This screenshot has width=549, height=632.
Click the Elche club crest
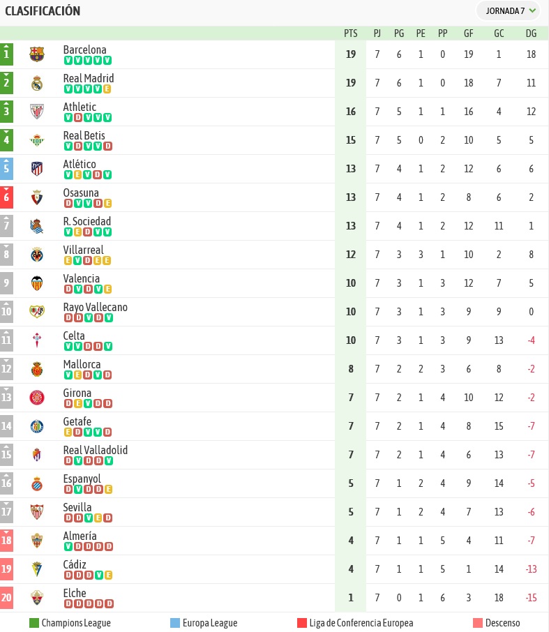[37, 598]
